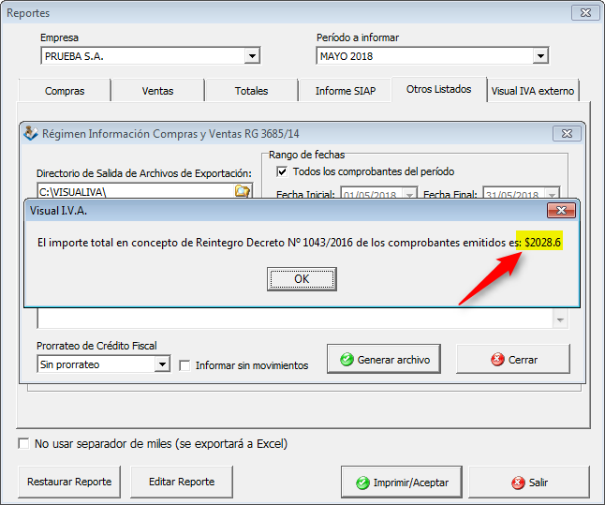Viewport: 605px width, 505px height.
Task: Close the Régimen Información Compras y Ventas window
Action: pyautogui.click(x=567, y=134)
